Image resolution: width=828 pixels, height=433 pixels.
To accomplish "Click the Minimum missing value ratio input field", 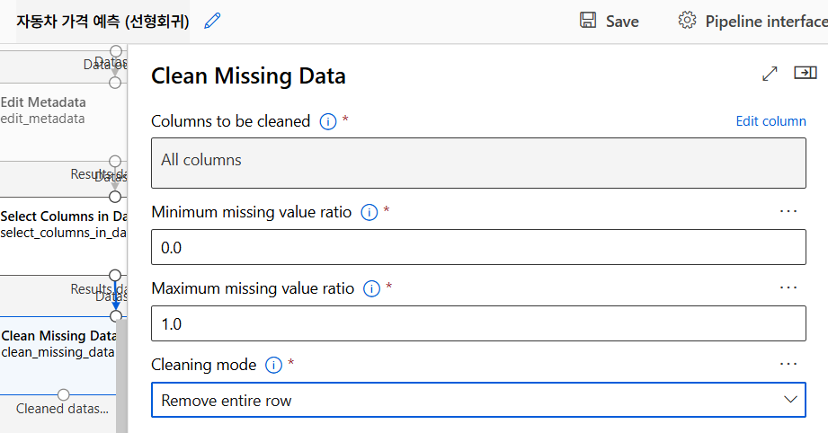I will (478, 247).
